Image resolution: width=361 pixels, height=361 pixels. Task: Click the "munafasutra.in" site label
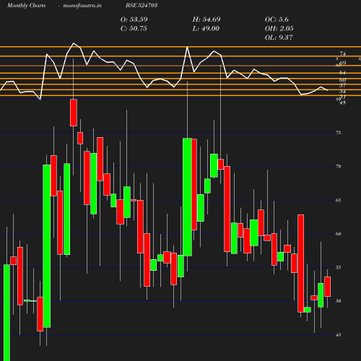click(x=82, y=5)
